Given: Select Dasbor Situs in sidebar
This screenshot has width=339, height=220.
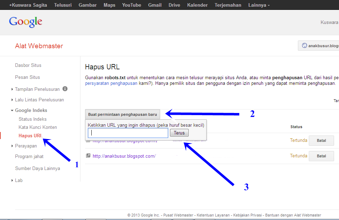Looking at the screenshot, I should 28,65.
